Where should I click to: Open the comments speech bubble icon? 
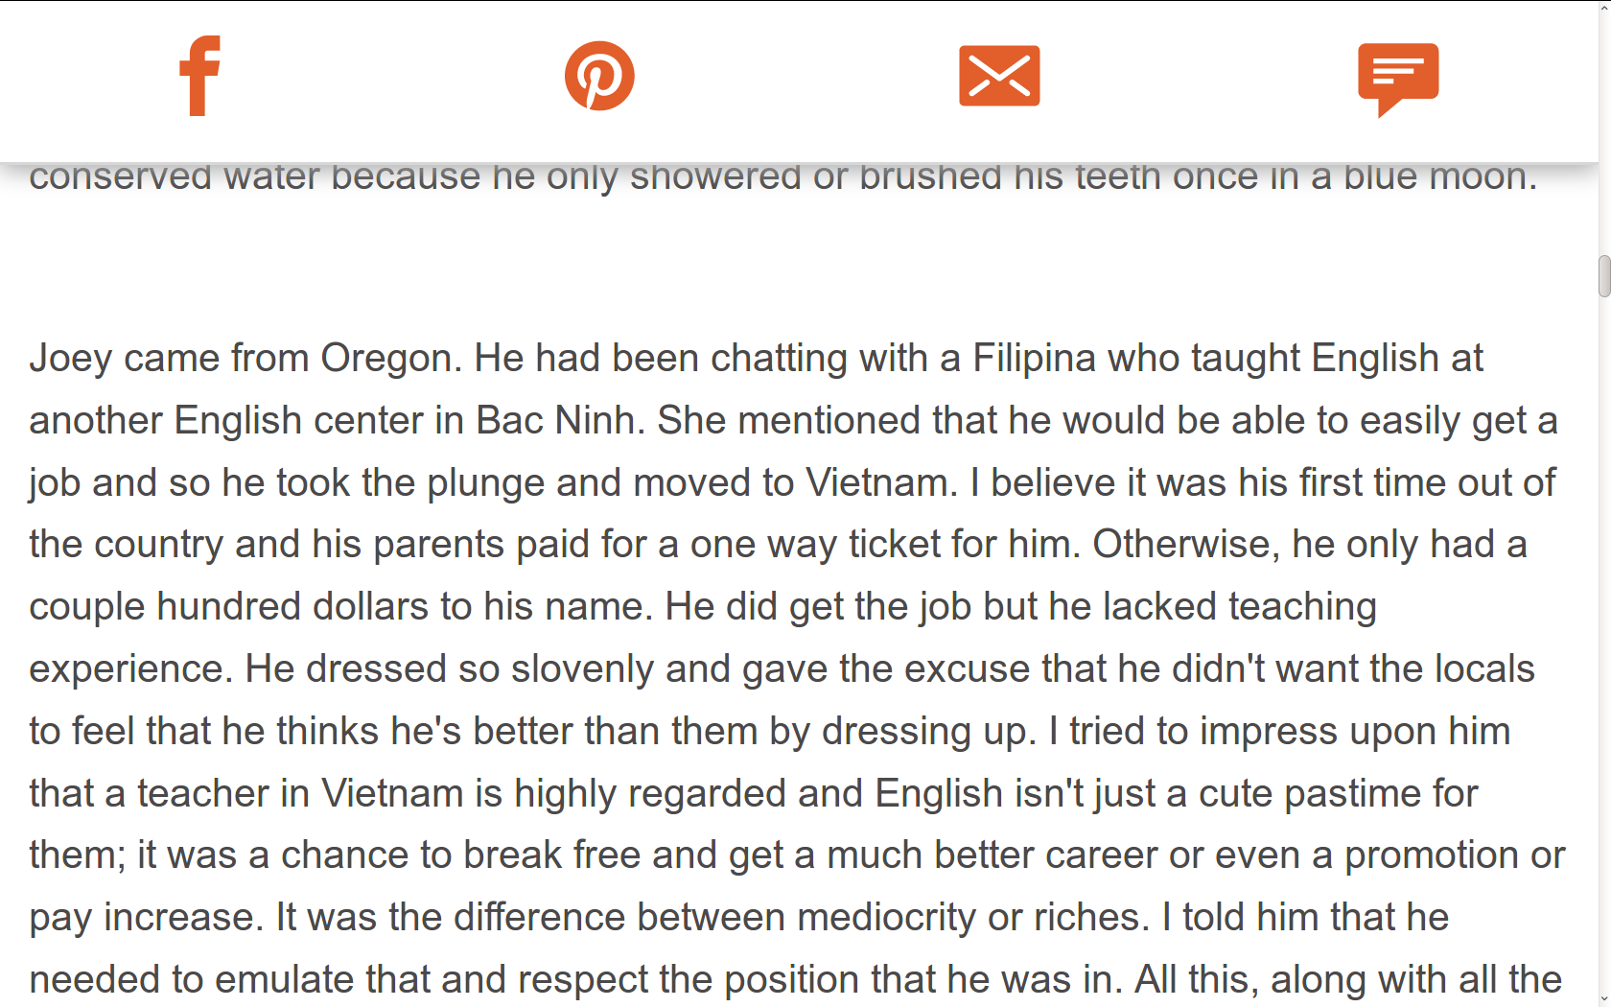[1398, 80]
